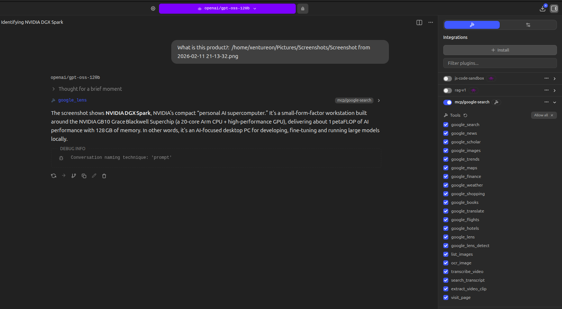The height and width of the screenshot is (309, 562).
Task: Uncheck the google_maps tool
Action: 446,168
